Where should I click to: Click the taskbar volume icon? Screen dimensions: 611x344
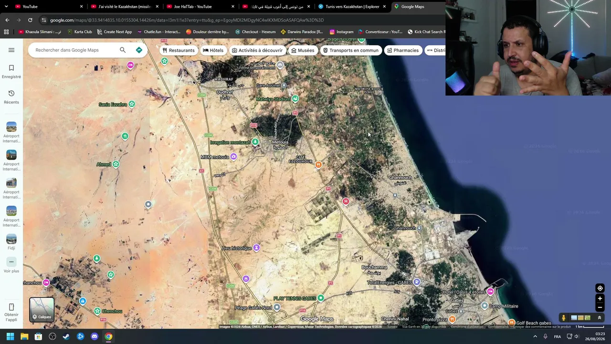coord(577,336)
